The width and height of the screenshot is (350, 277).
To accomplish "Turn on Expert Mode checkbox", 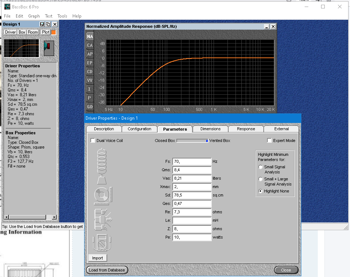I will [270, 141].
